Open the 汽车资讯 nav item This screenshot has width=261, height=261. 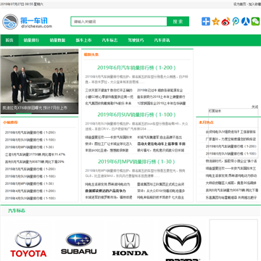[x=162, y=41]
